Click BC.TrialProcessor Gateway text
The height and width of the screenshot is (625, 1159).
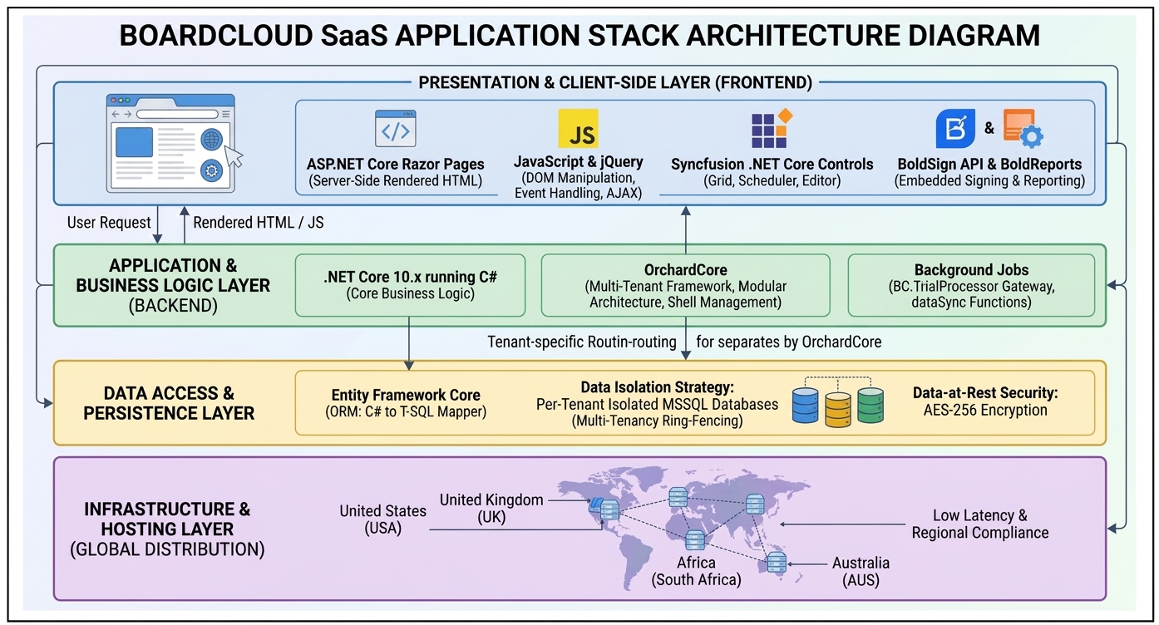[971, 287]
